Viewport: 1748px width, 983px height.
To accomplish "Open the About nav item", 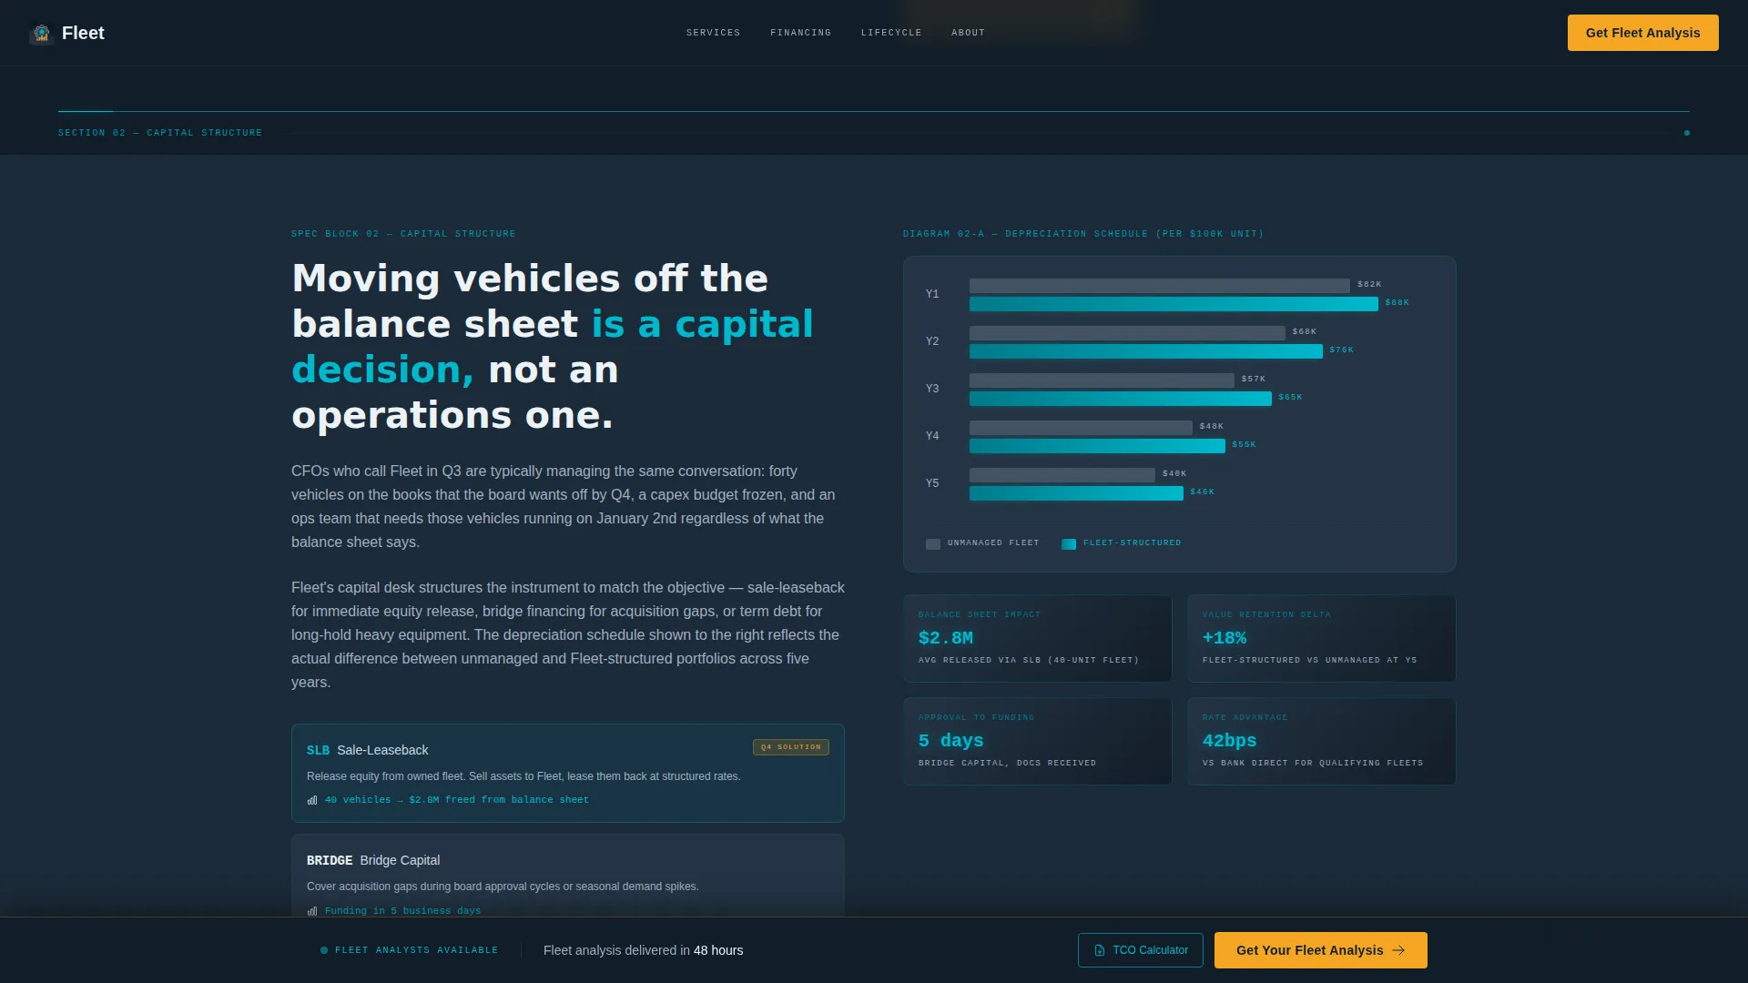I will [x=968, y=33].
